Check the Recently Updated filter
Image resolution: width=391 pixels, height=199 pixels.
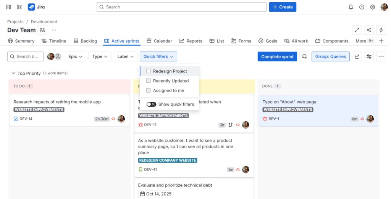[149, 81]
